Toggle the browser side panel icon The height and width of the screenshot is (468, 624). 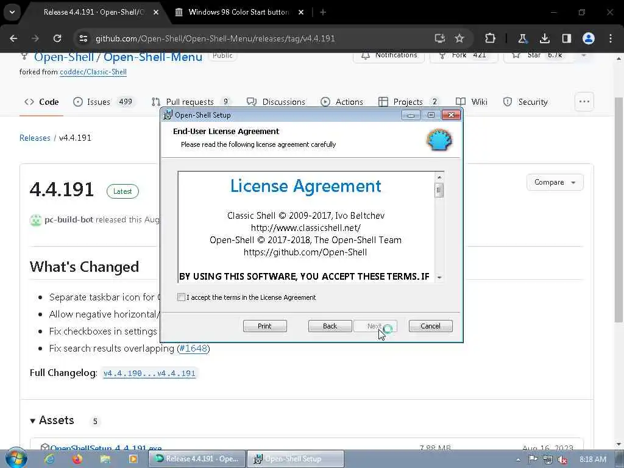tap(566, 38)
